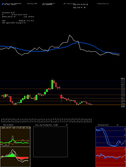Click 'Intra Day Trading Price & MR' title

pos(46,125)
